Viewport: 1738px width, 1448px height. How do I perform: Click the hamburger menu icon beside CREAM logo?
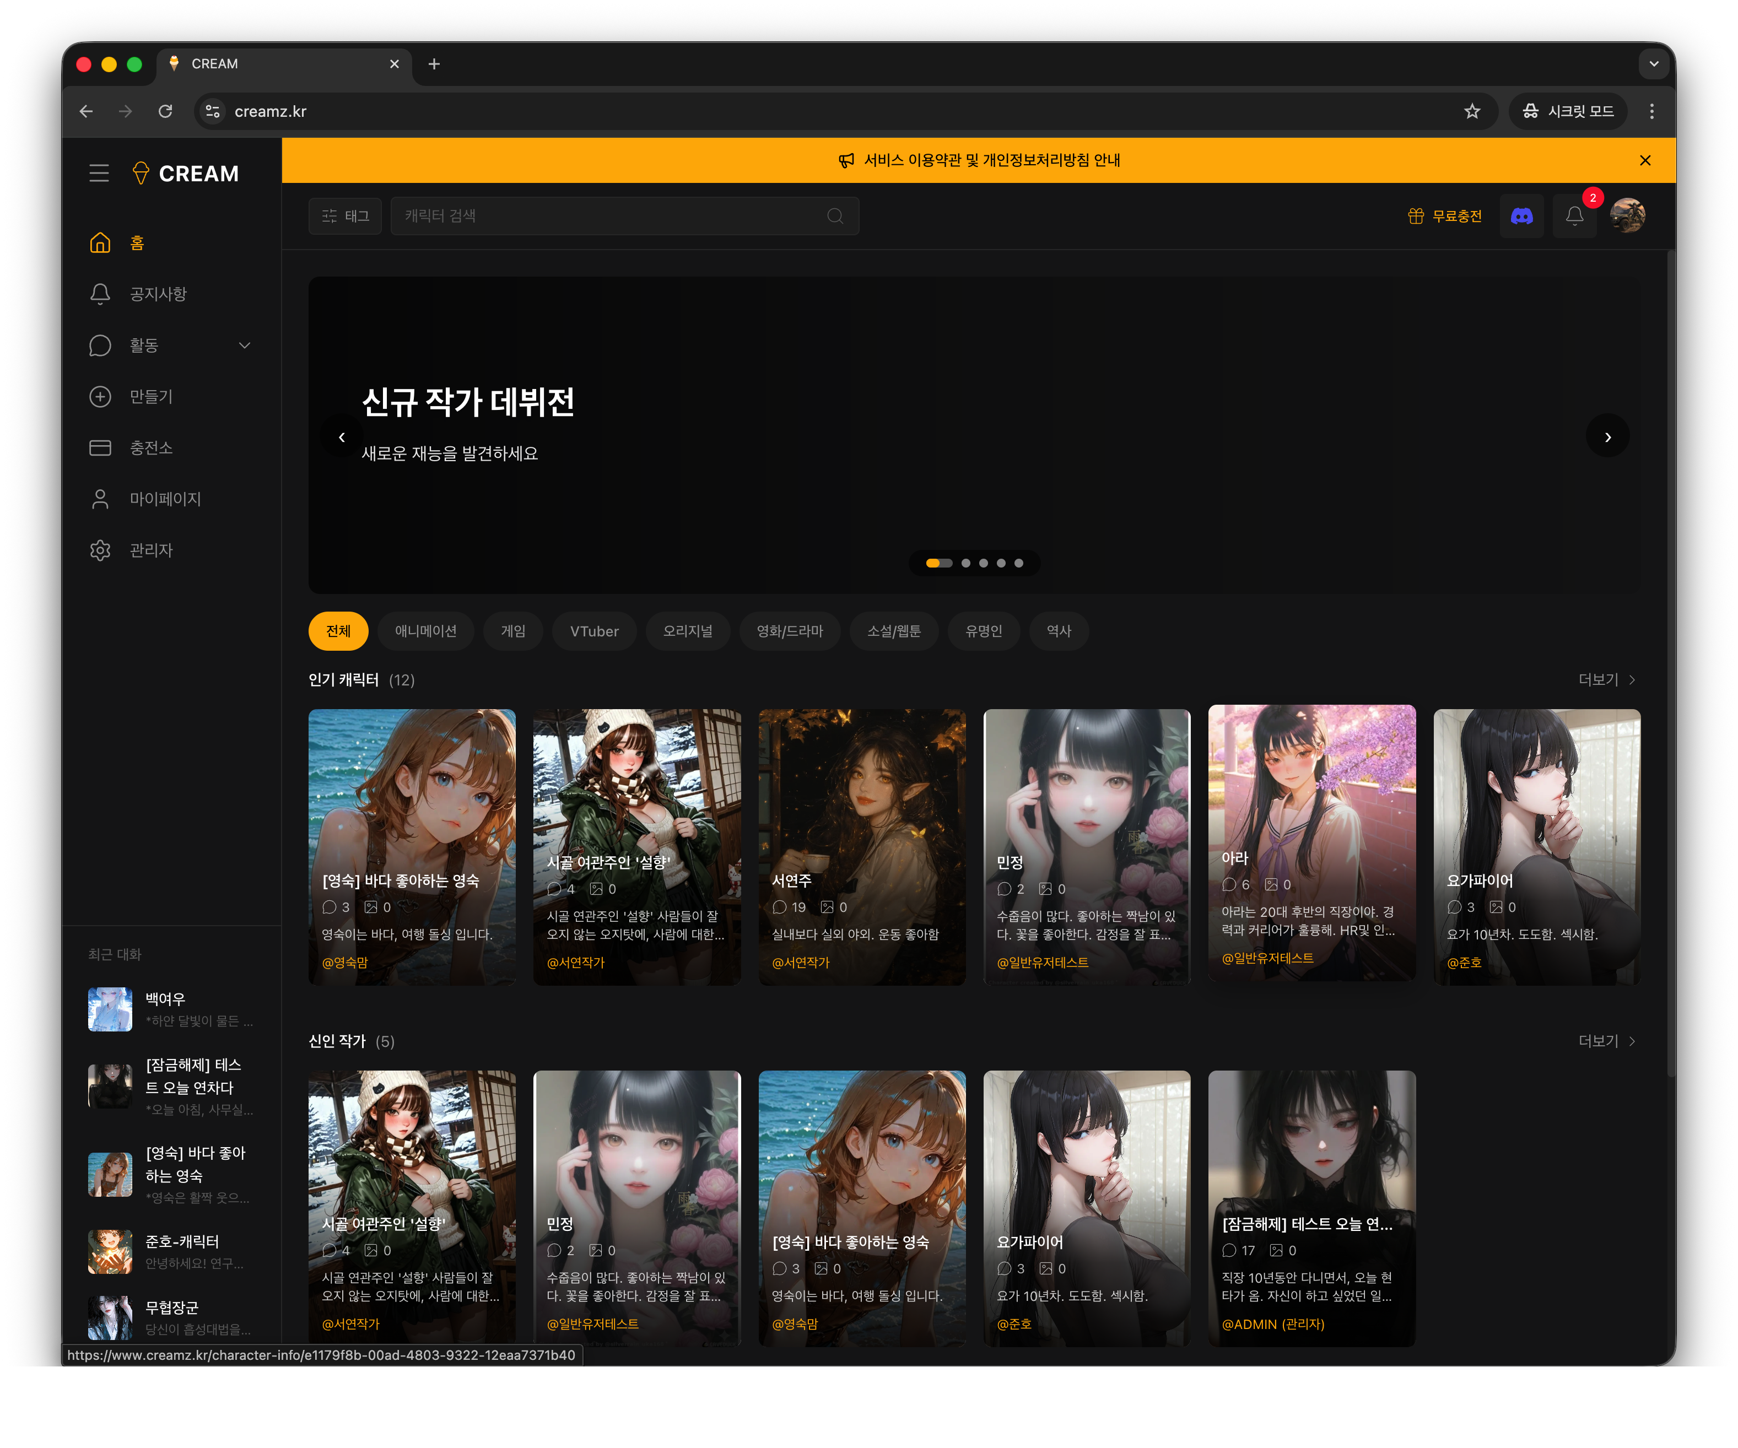point(99,173)
